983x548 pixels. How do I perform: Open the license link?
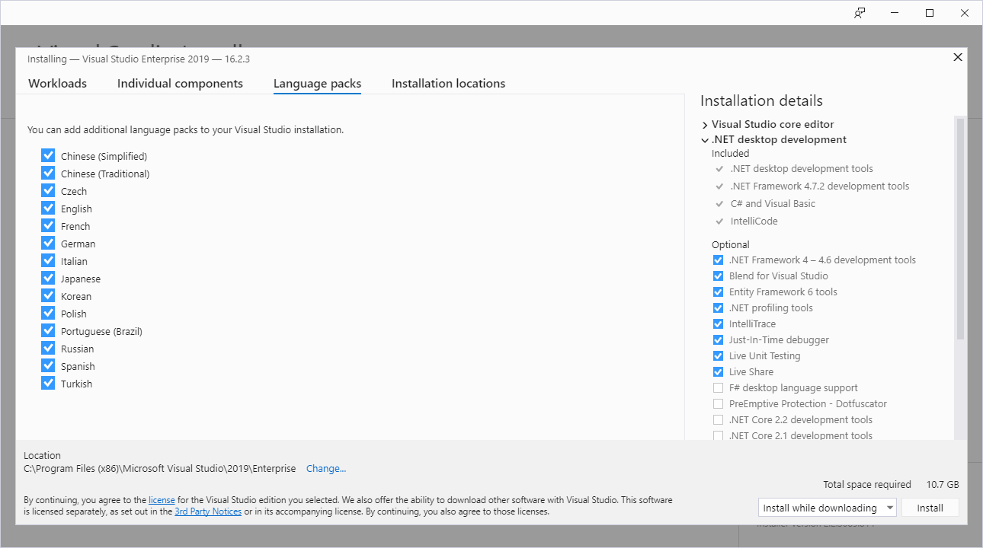162,500
